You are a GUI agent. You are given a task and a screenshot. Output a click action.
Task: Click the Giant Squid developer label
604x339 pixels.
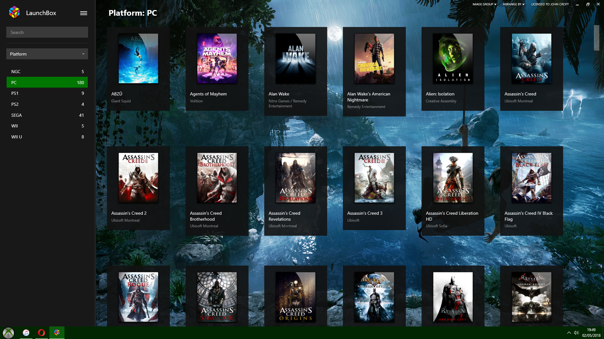pyautogui.click(x=121, y=101)
